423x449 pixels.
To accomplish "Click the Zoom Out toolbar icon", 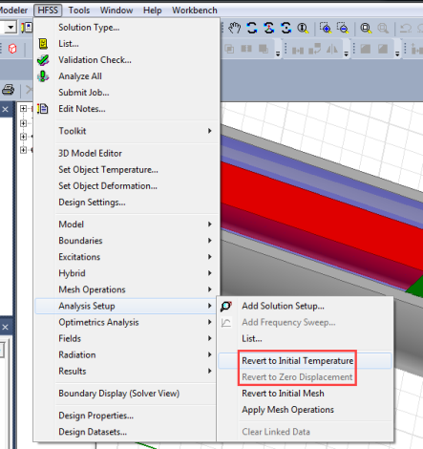I will (343, 29).
